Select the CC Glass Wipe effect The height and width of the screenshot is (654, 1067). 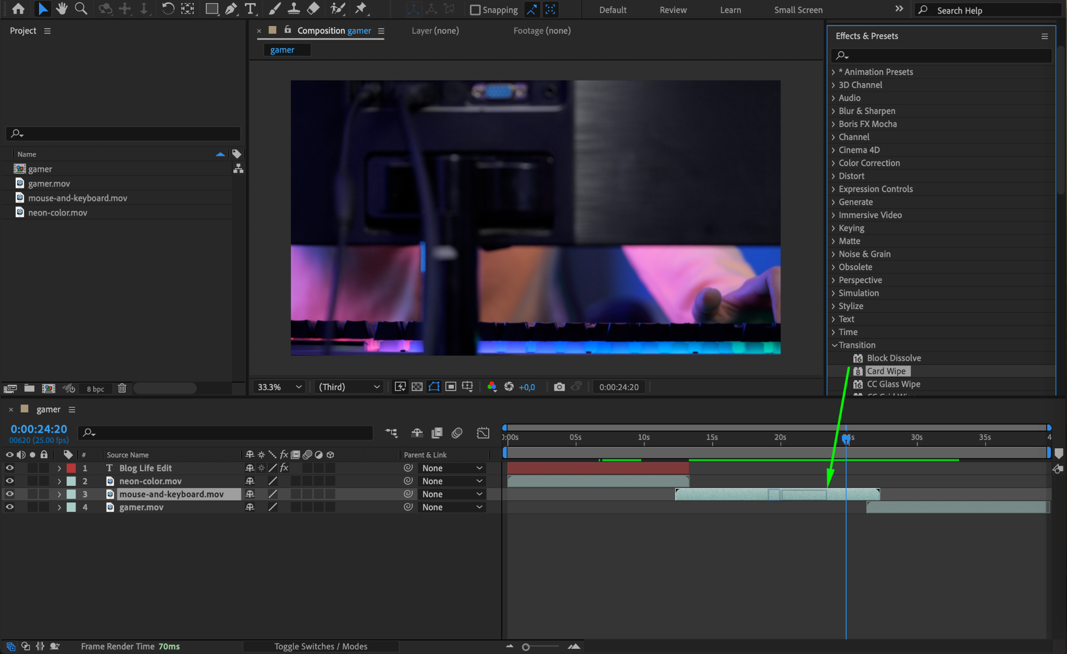(893, 384)
